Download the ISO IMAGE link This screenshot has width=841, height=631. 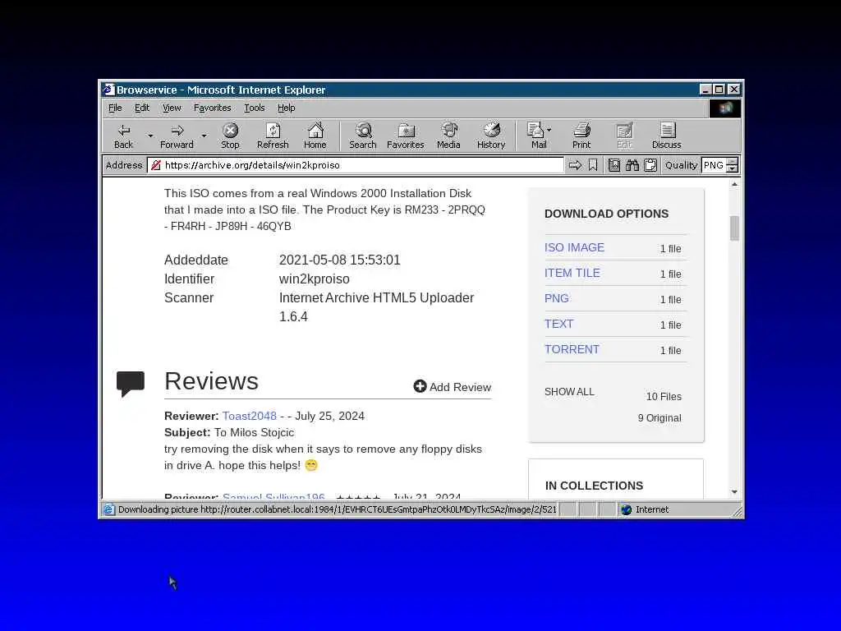point(574,247)
